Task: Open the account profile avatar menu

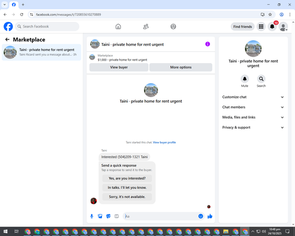Action: click(283, 27)
